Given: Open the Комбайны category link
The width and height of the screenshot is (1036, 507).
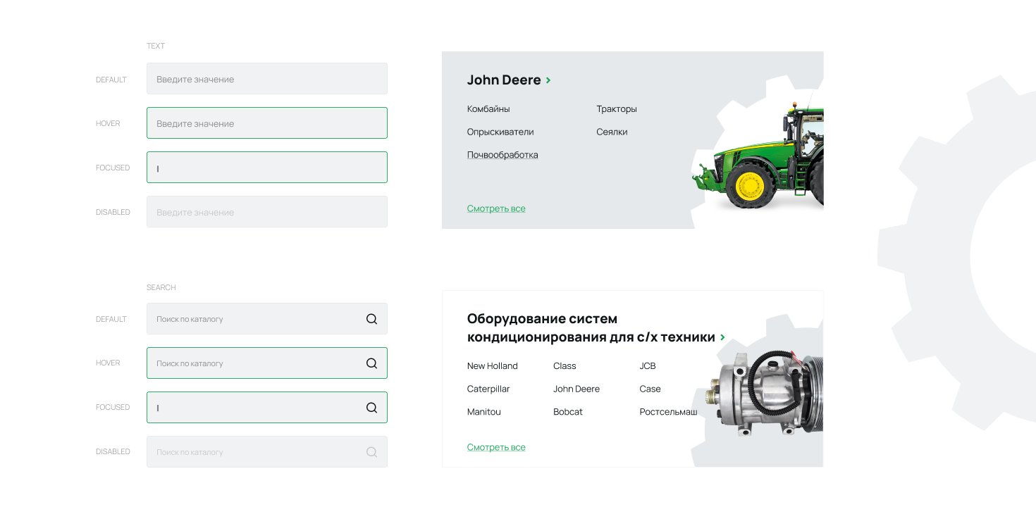Looking at the screenshot, I should click(x=488, y=109).
